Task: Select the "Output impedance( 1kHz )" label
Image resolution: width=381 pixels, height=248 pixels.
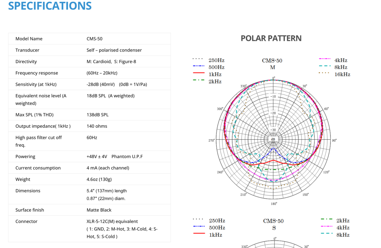Action: point(43,126)
